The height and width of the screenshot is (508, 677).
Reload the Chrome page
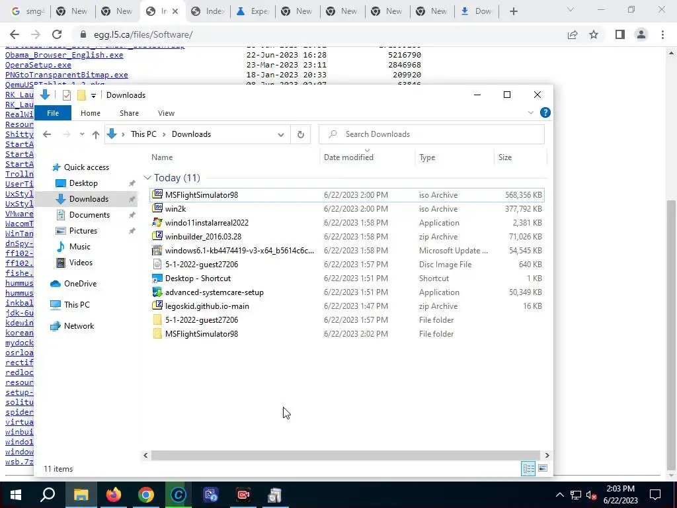click(x=57, y=34)
